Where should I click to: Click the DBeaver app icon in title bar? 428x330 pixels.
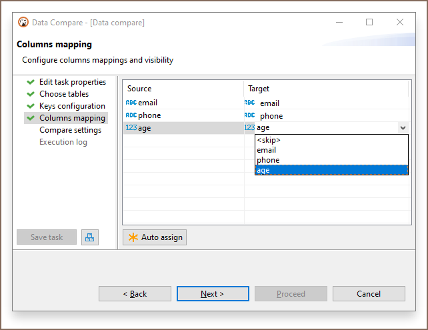tap(23, 22)
